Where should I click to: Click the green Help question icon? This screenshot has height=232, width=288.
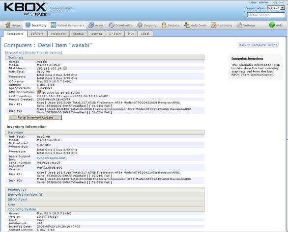(272, 25)
